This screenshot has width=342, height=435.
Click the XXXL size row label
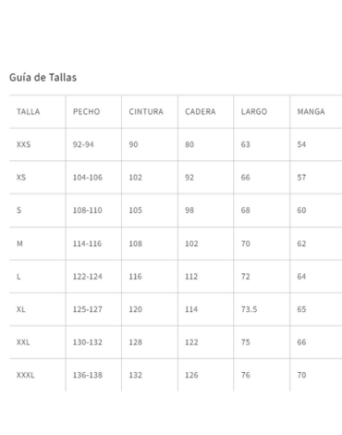click(26, 375)
